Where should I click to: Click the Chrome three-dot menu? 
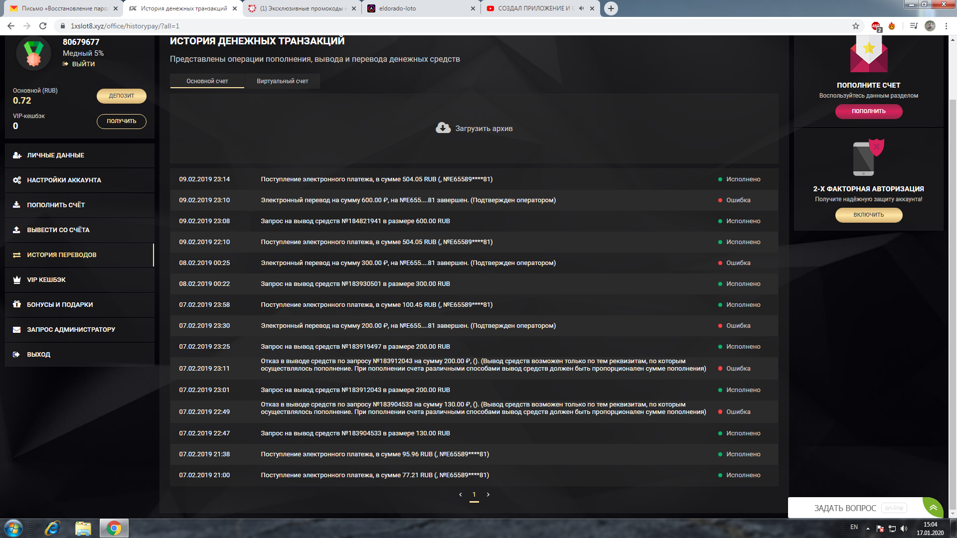(946, 26)
